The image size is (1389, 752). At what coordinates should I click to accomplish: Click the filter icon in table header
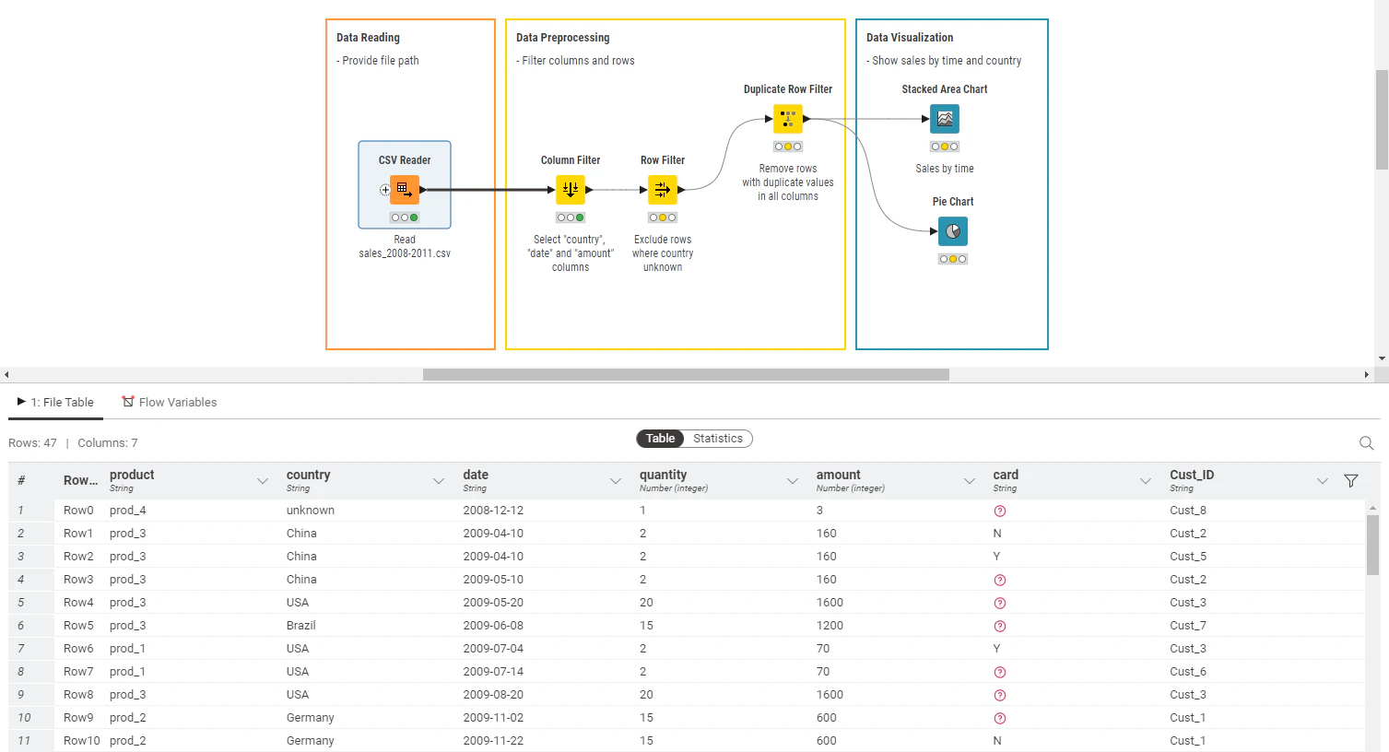click(1350, 480)
